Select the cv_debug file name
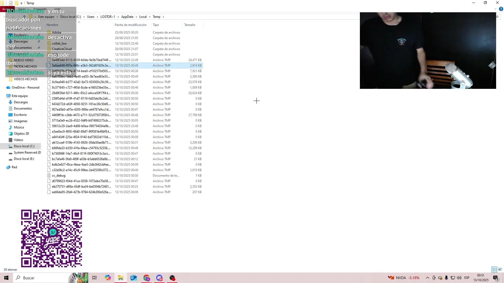 tap(59, 175)
